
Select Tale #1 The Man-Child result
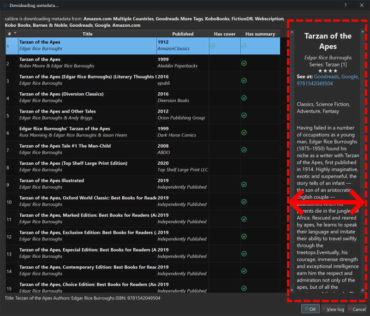coord(143,149)
